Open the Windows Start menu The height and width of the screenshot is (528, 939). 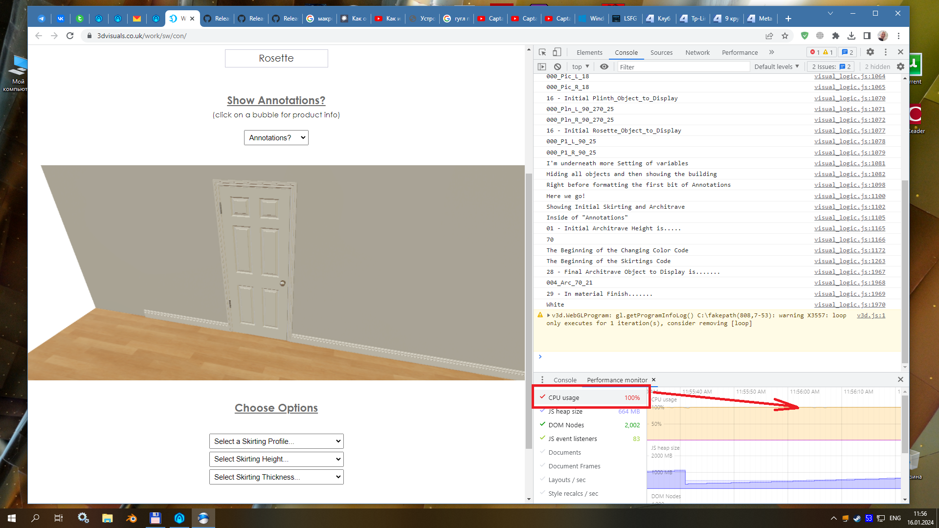pos(12,518)
